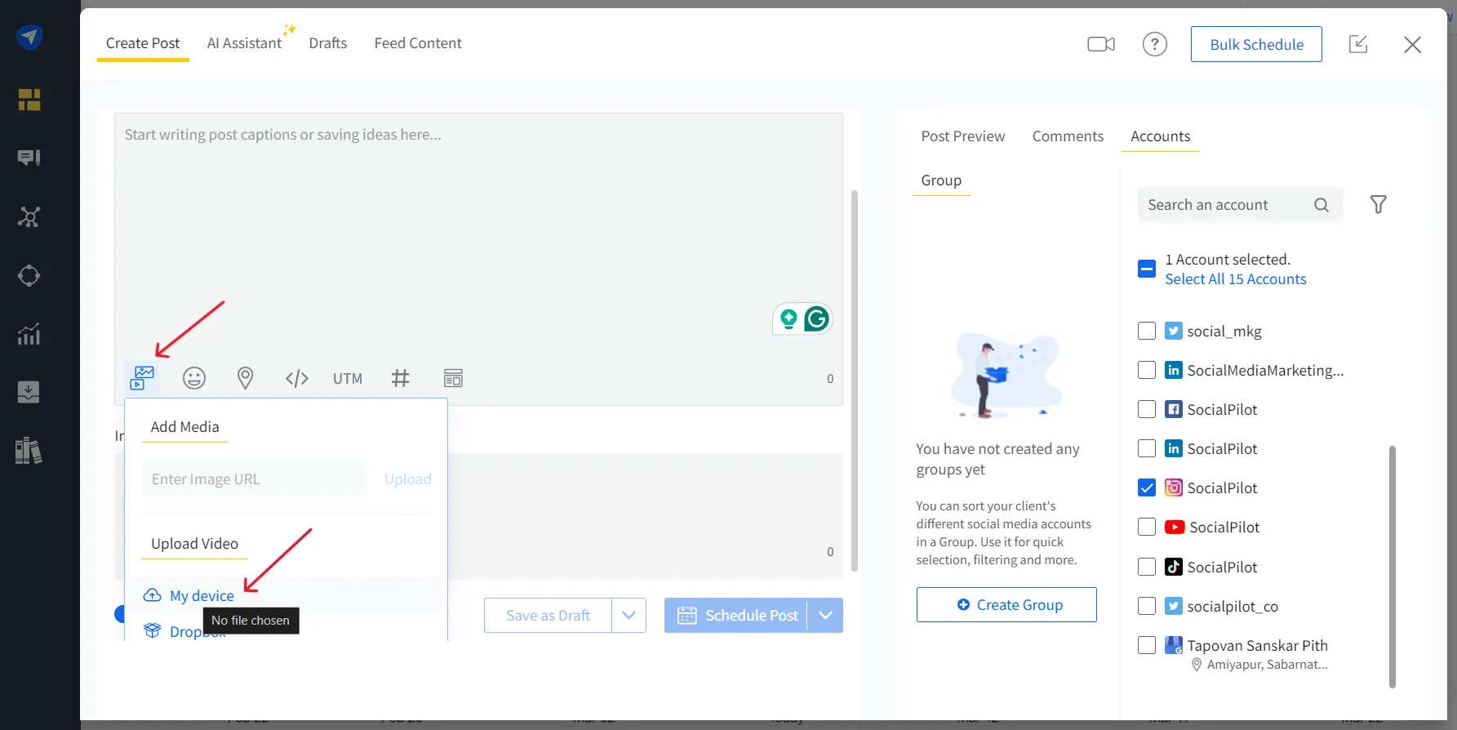Check the socialpilot_co Twitter account
The width and height of the screenshot is (1457, 730).
1147,606
